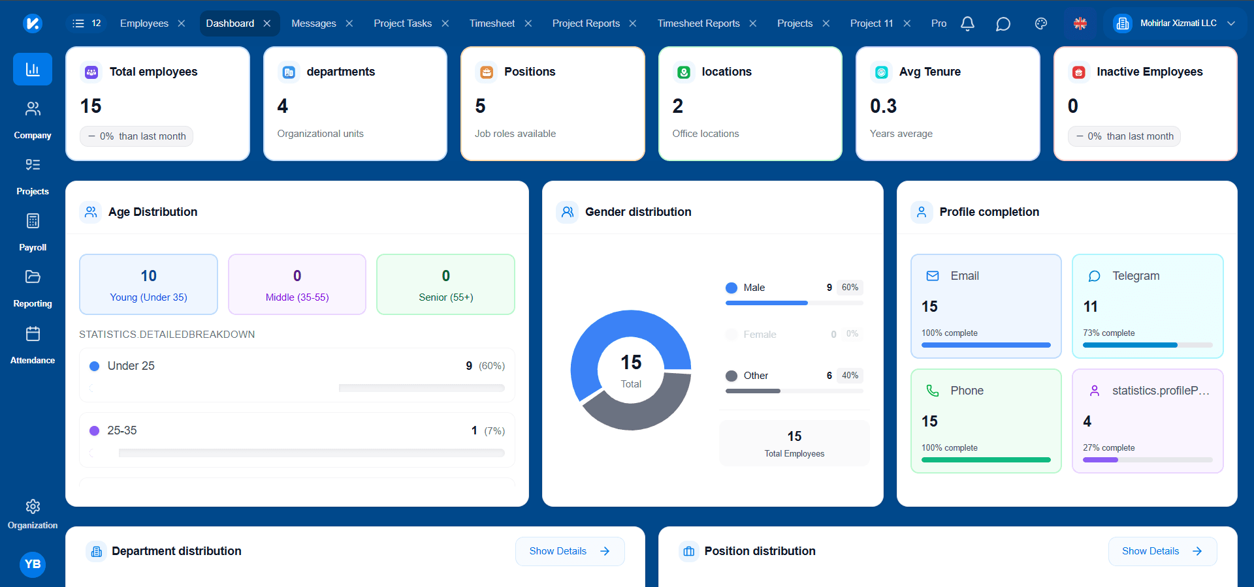Open Organization settings gear icon
The height and width of the screenshot is (587, 1254).
tap(32, 507)
